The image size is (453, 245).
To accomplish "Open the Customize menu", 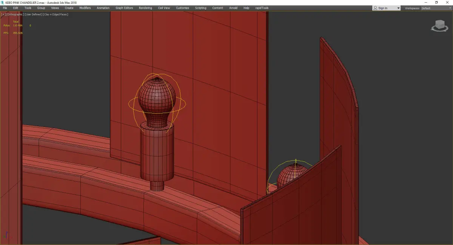I will pyautogui.click(x=183, y=8).
